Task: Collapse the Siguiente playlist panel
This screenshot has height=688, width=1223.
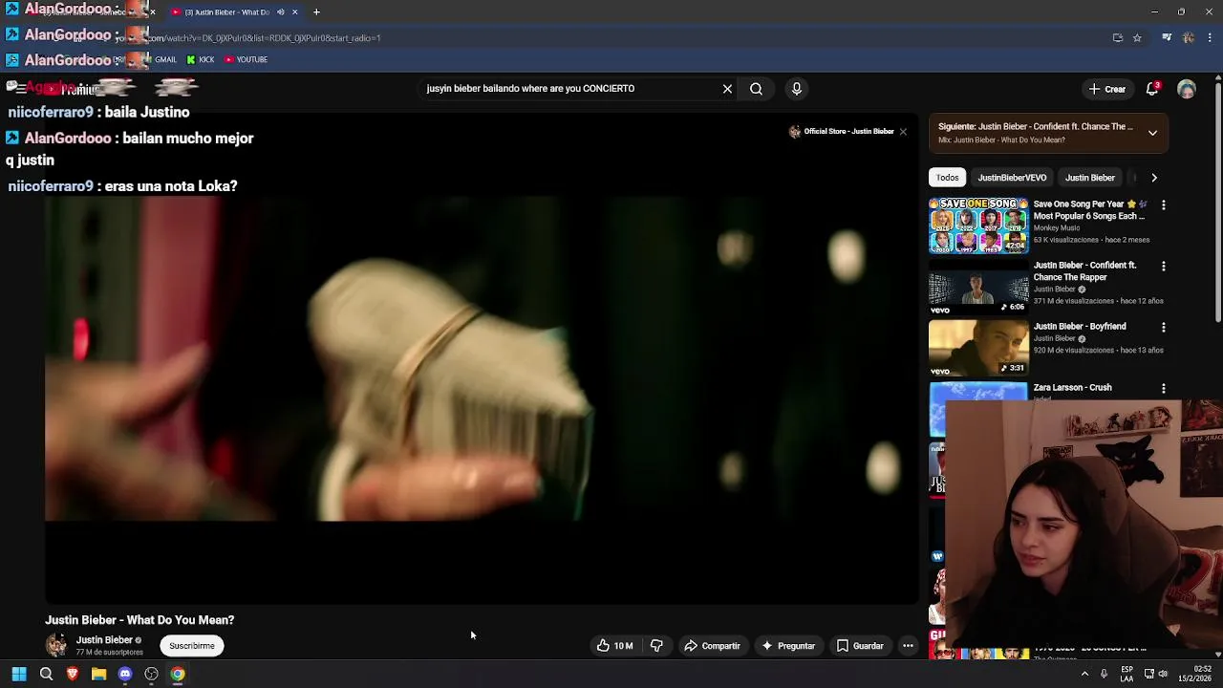Action: click(1152, 133)
